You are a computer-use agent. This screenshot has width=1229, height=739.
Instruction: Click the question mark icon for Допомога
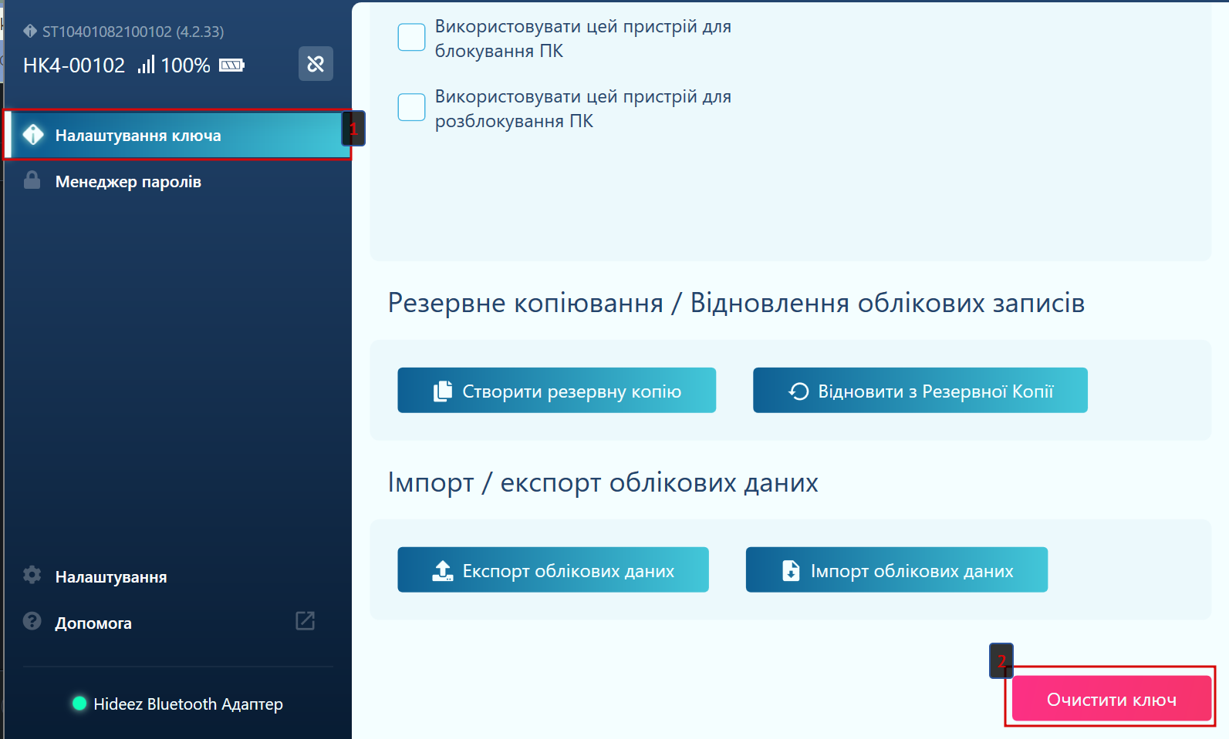point(32,621)
